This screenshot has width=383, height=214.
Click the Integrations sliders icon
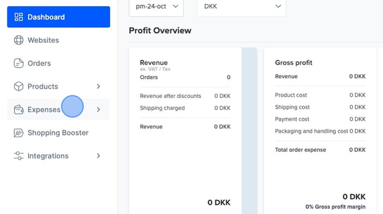click(x=18, y=156)
